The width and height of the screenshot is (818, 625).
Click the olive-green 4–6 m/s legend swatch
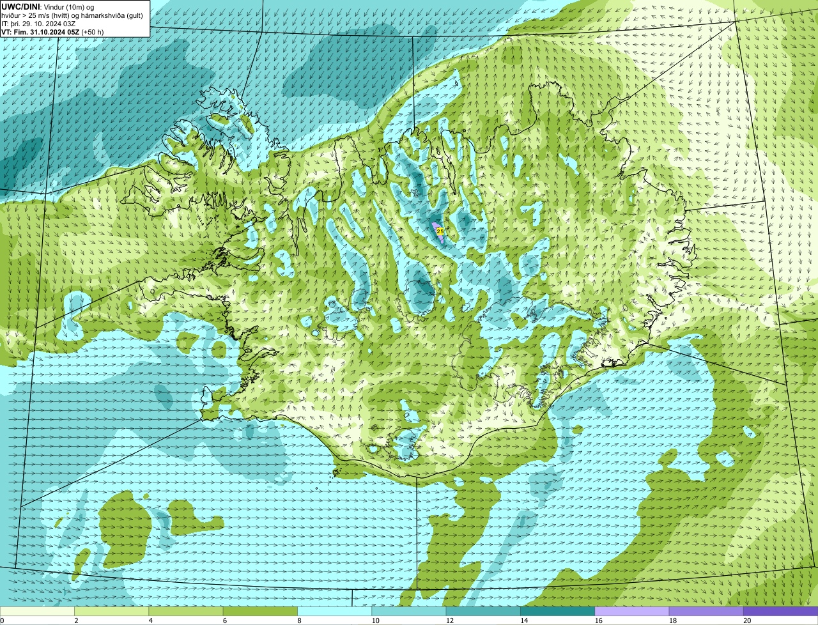pyautogui.click(x=186, y=612)
